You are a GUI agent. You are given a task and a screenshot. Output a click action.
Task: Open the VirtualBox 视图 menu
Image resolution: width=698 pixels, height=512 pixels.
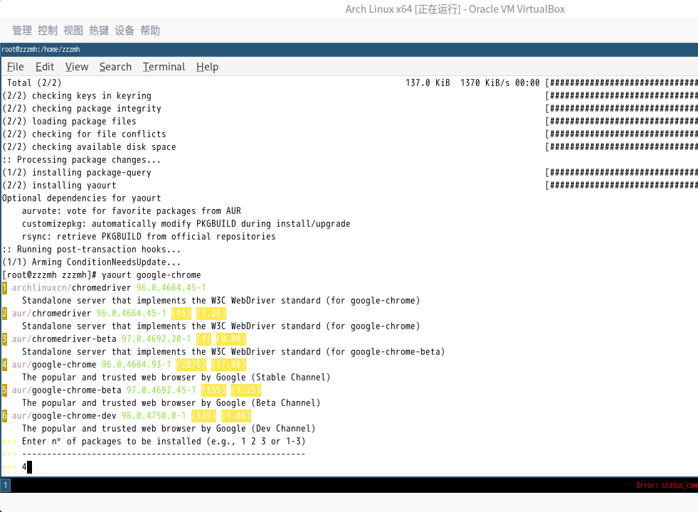pos(73,31)
